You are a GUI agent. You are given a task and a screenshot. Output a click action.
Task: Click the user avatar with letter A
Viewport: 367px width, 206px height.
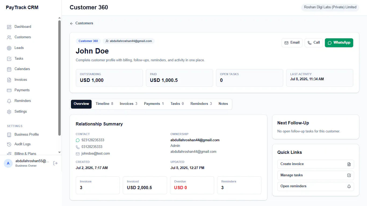[x=8, y=163]
